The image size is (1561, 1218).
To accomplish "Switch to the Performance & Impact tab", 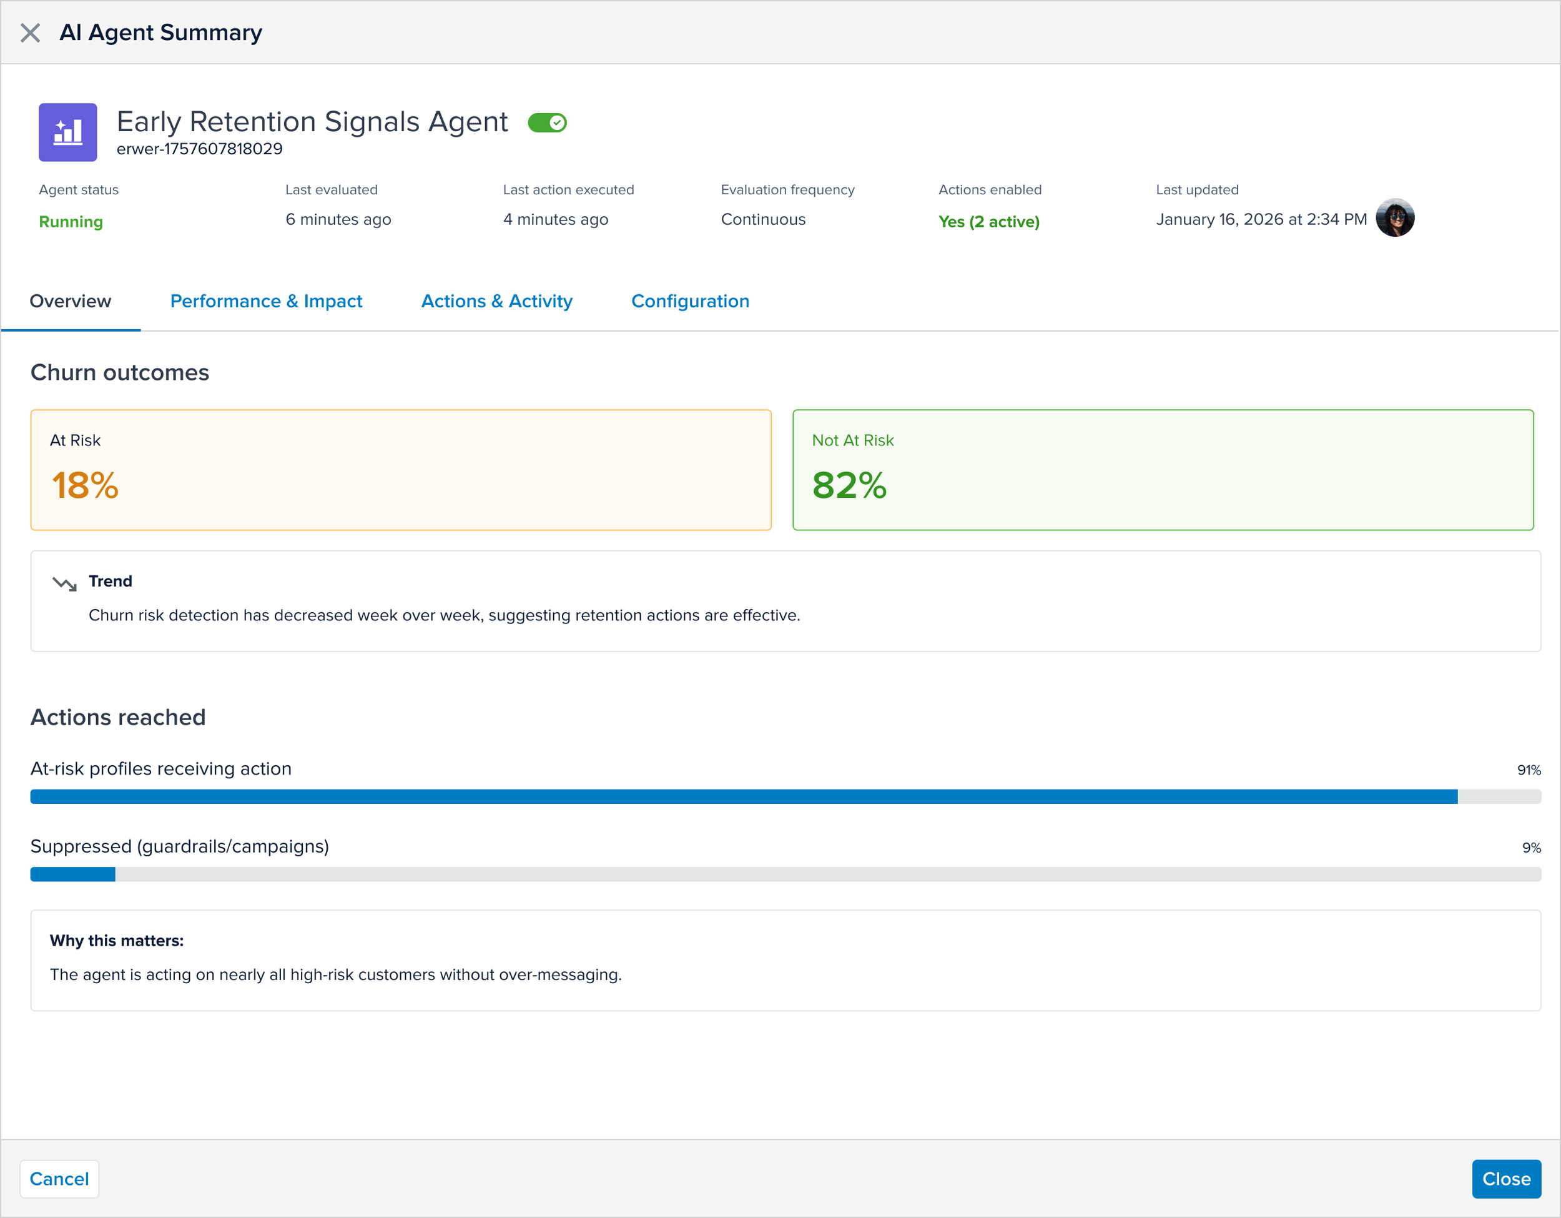I will pyautogui.click(x=266, y=301).
